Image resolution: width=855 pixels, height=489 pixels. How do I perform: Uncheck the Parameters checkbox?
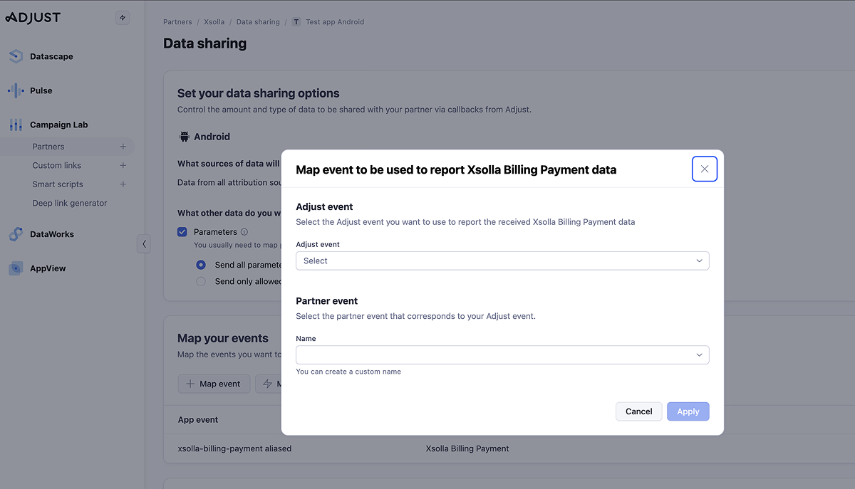point(182,232)
